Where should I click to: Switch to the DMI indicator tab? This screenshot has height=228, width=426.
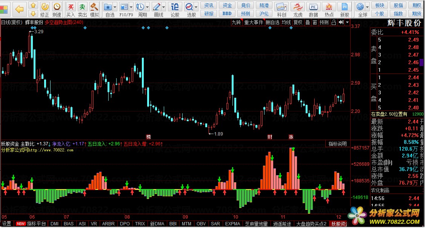coord(55,223)
